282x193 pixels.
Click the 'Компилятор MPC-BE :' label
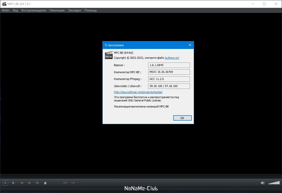coord(127,72)
